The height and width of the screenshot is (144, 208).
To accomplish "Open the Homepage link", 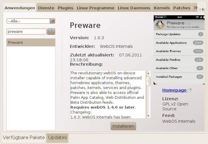I will coord(174,90).
